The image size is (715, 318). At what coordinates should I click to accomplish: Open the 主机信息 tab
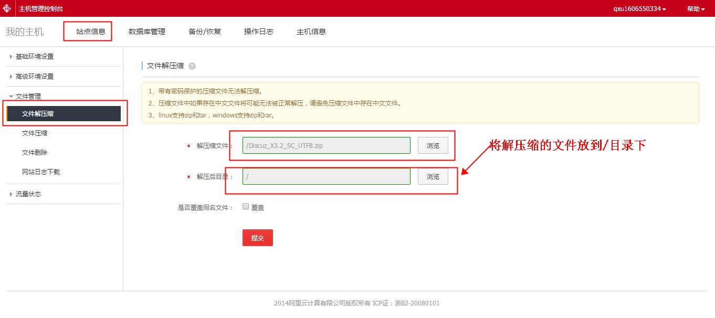click(311, 31)
